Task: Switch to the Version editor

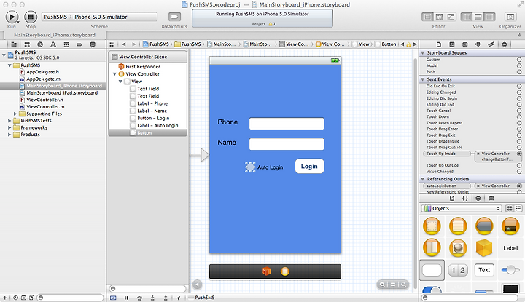Action: [451, 17]
